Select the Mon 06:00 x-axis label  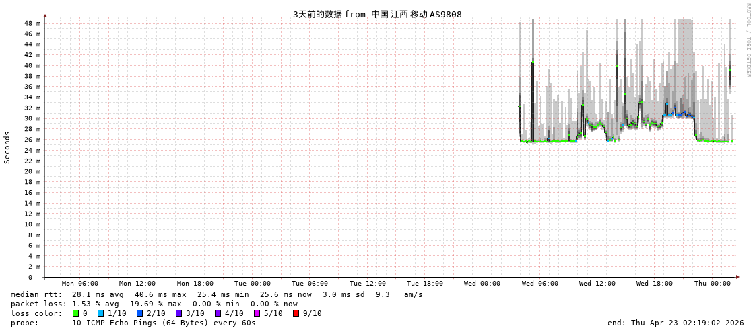click(79, 284)
